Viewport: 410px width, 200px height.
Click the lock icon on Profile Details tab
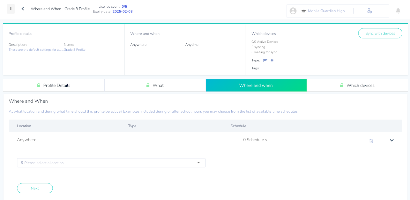click(38, 85)
